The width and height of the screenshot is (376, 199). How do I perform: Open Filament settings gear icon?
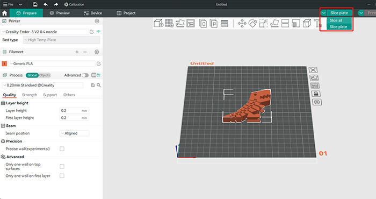click(97, 52)
